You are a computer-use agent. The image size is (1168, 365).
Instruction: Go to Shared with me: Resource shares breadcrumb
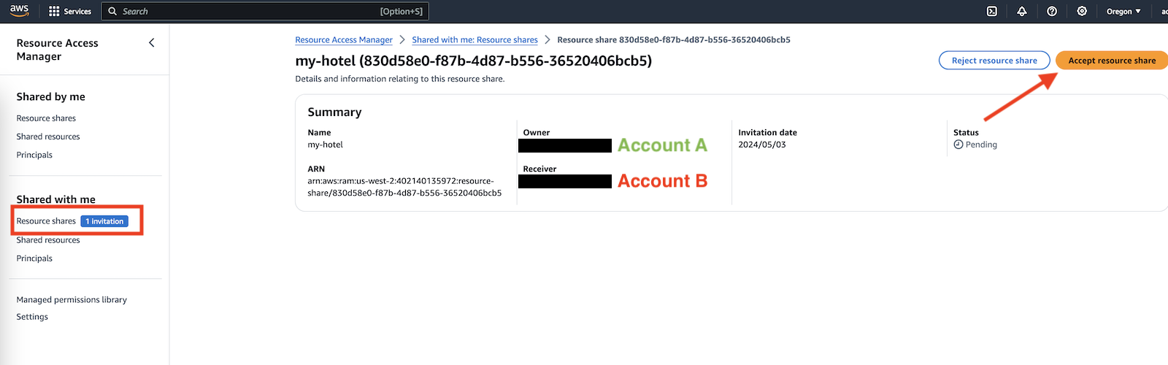474,40
